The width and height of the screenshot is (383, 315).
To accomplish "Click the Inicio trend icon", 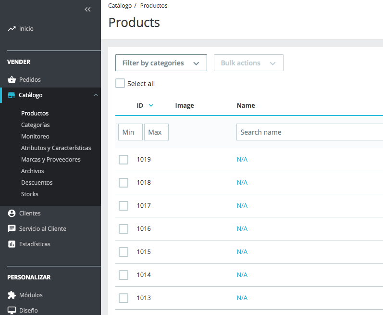I will click(12, 29).
